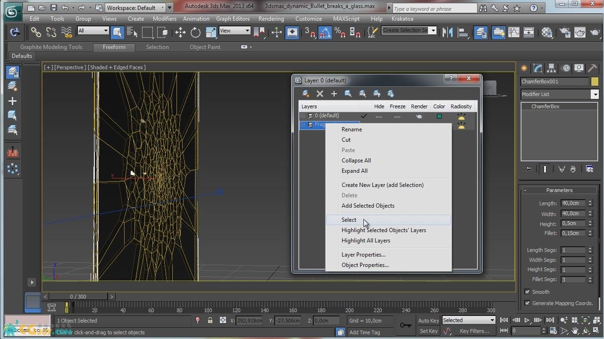Screen dimensions: 604x339
Task: Click the Key Filters button
Action: [474, 331]
